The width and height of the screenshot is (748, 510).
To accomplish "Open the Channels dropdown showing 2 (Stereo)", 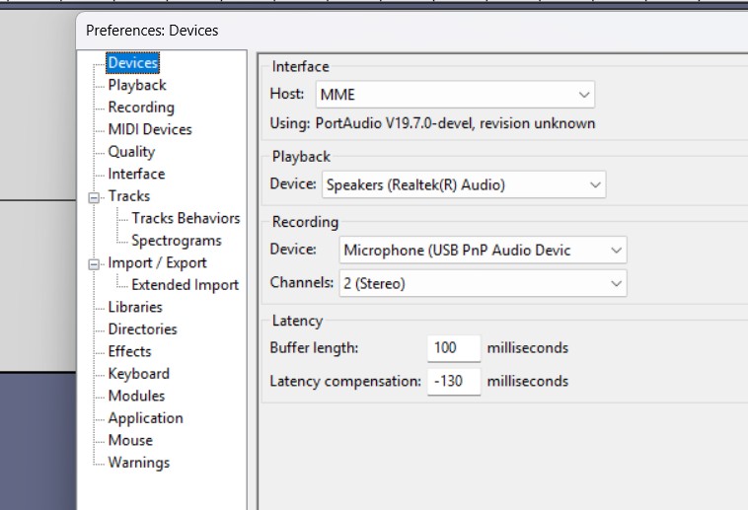I will tap(483, 284).
